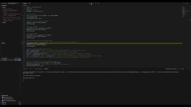Toggle User Uncaught Exceptions checkbox
This screenshot has width=191, height=107.
coord(3,100)
